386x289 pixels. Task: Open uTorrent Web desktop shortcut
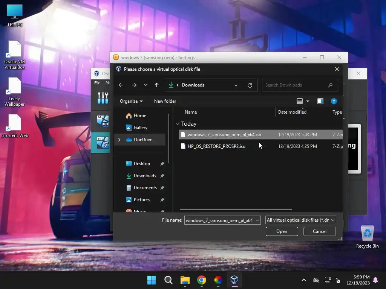click(15, 126)
